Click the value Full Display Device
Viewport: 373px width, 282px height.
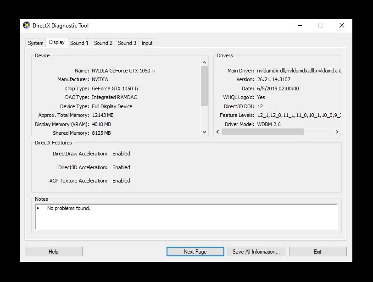click(x=112, y=106)
